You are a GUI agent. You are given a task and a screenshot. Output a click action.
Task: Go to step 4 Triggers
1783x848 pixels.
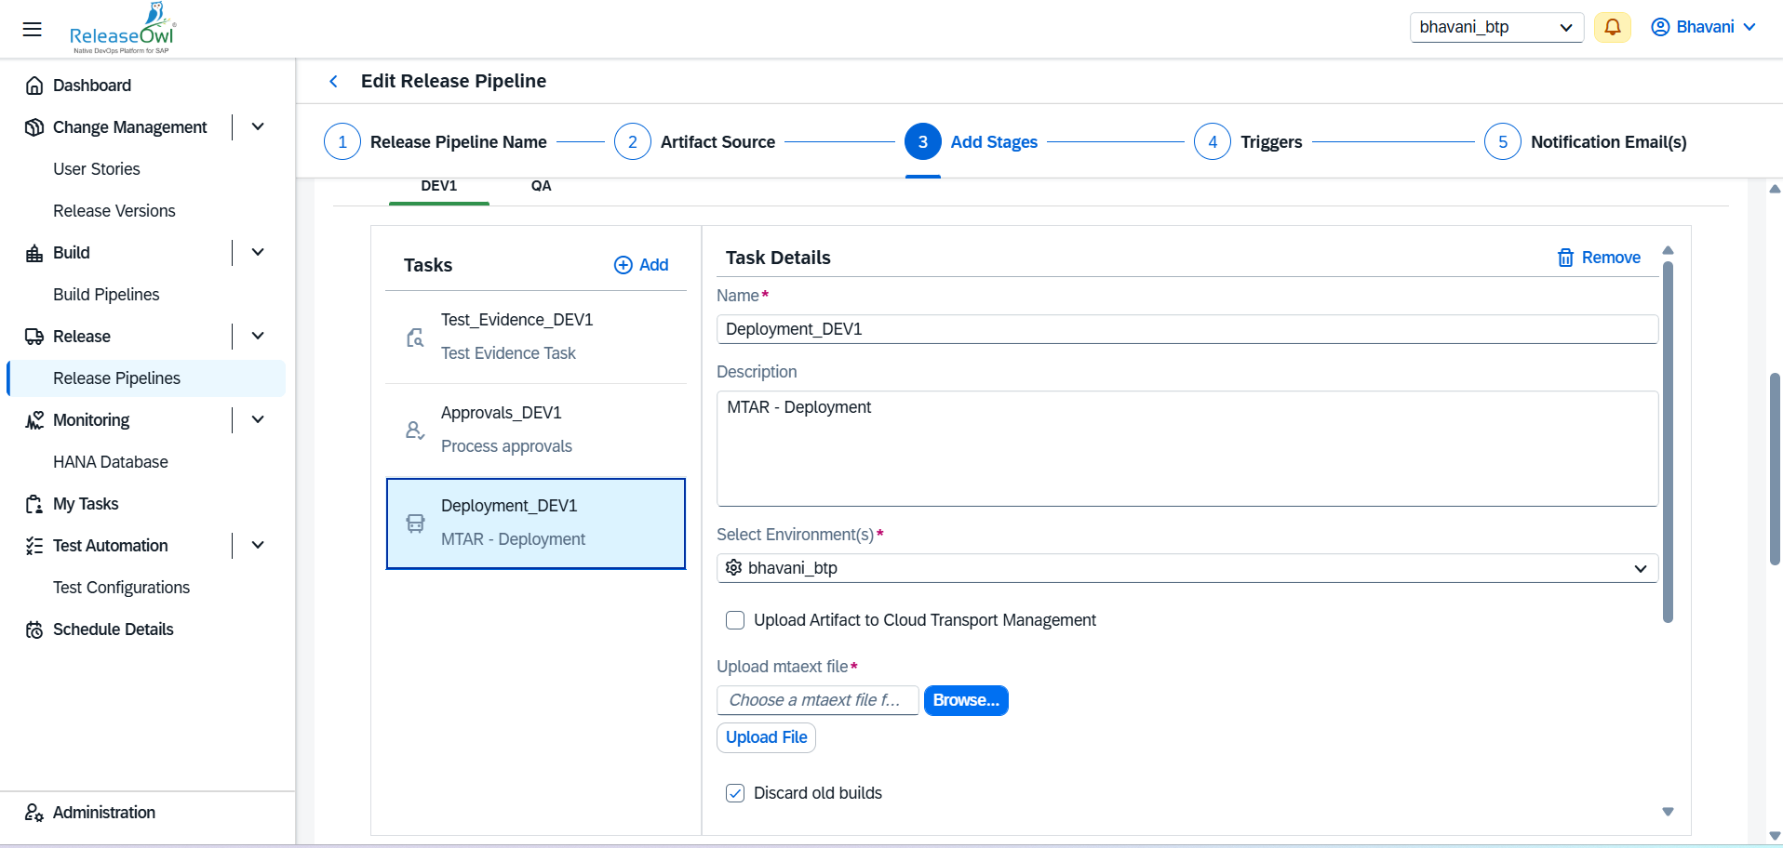coord(1213,142)
